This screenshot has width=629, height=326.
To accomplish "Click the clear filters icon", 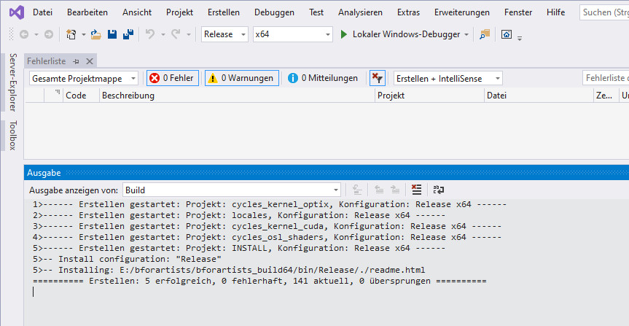I will coord(377,78).
